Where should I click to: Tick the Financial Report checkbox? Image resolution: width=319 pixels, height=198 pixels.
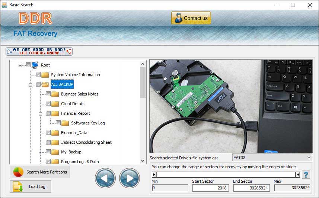(x=48, y=113)
